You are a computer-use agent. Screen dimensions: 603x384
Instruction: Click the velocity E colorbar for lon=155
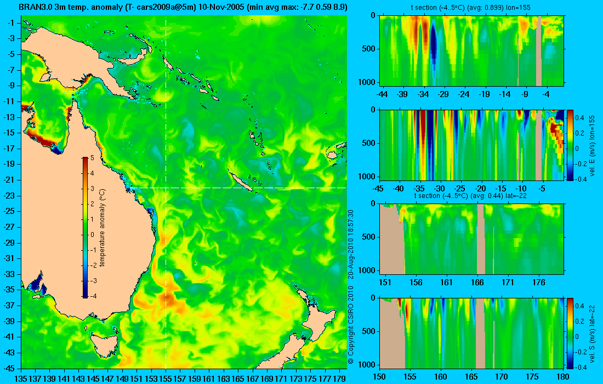(x=570, y=145)
